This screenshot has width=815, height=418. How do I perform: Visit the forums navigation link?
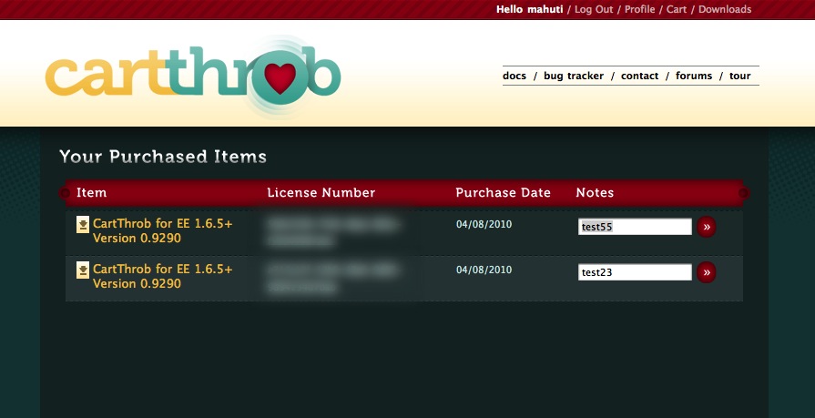coord(693,76)
